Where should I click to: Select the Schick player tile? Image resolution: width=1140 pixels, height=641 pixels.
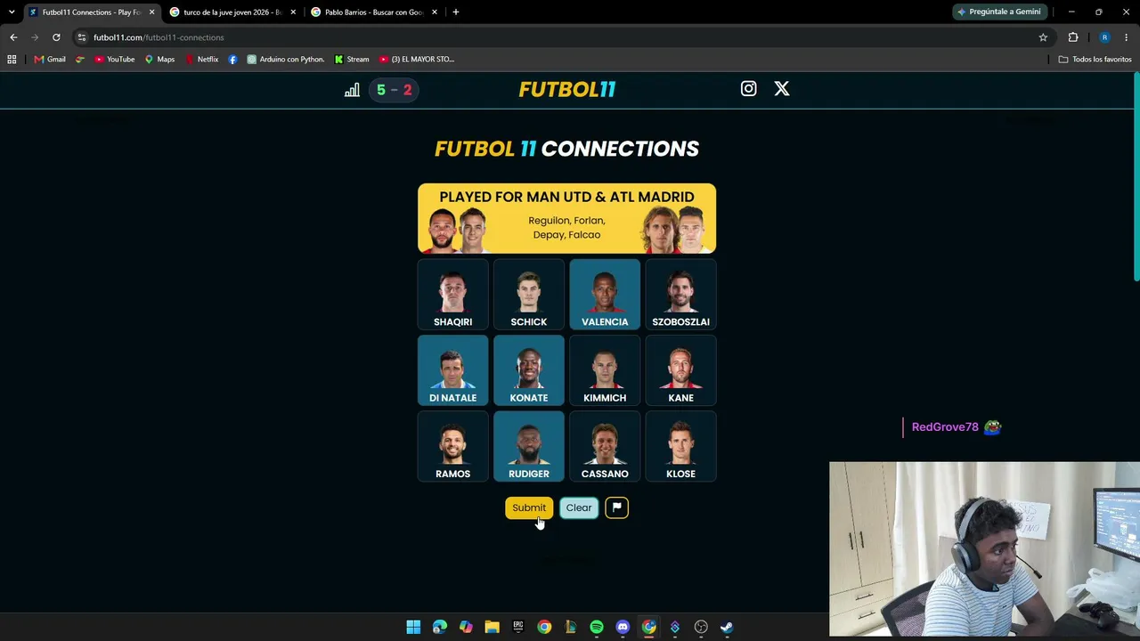tap(529, 295)
